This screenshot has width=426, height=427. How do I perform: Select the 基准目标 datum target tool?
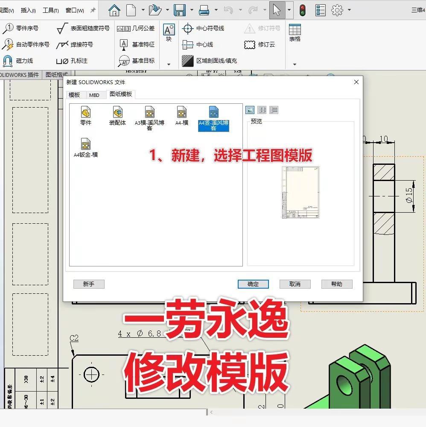[136, 61]
